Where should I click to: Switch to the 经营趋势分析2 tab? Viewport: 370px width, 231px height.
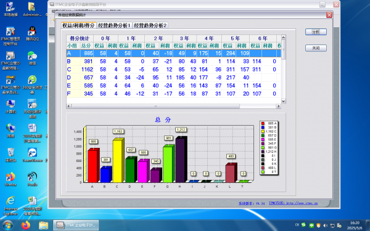coord(150,25)
